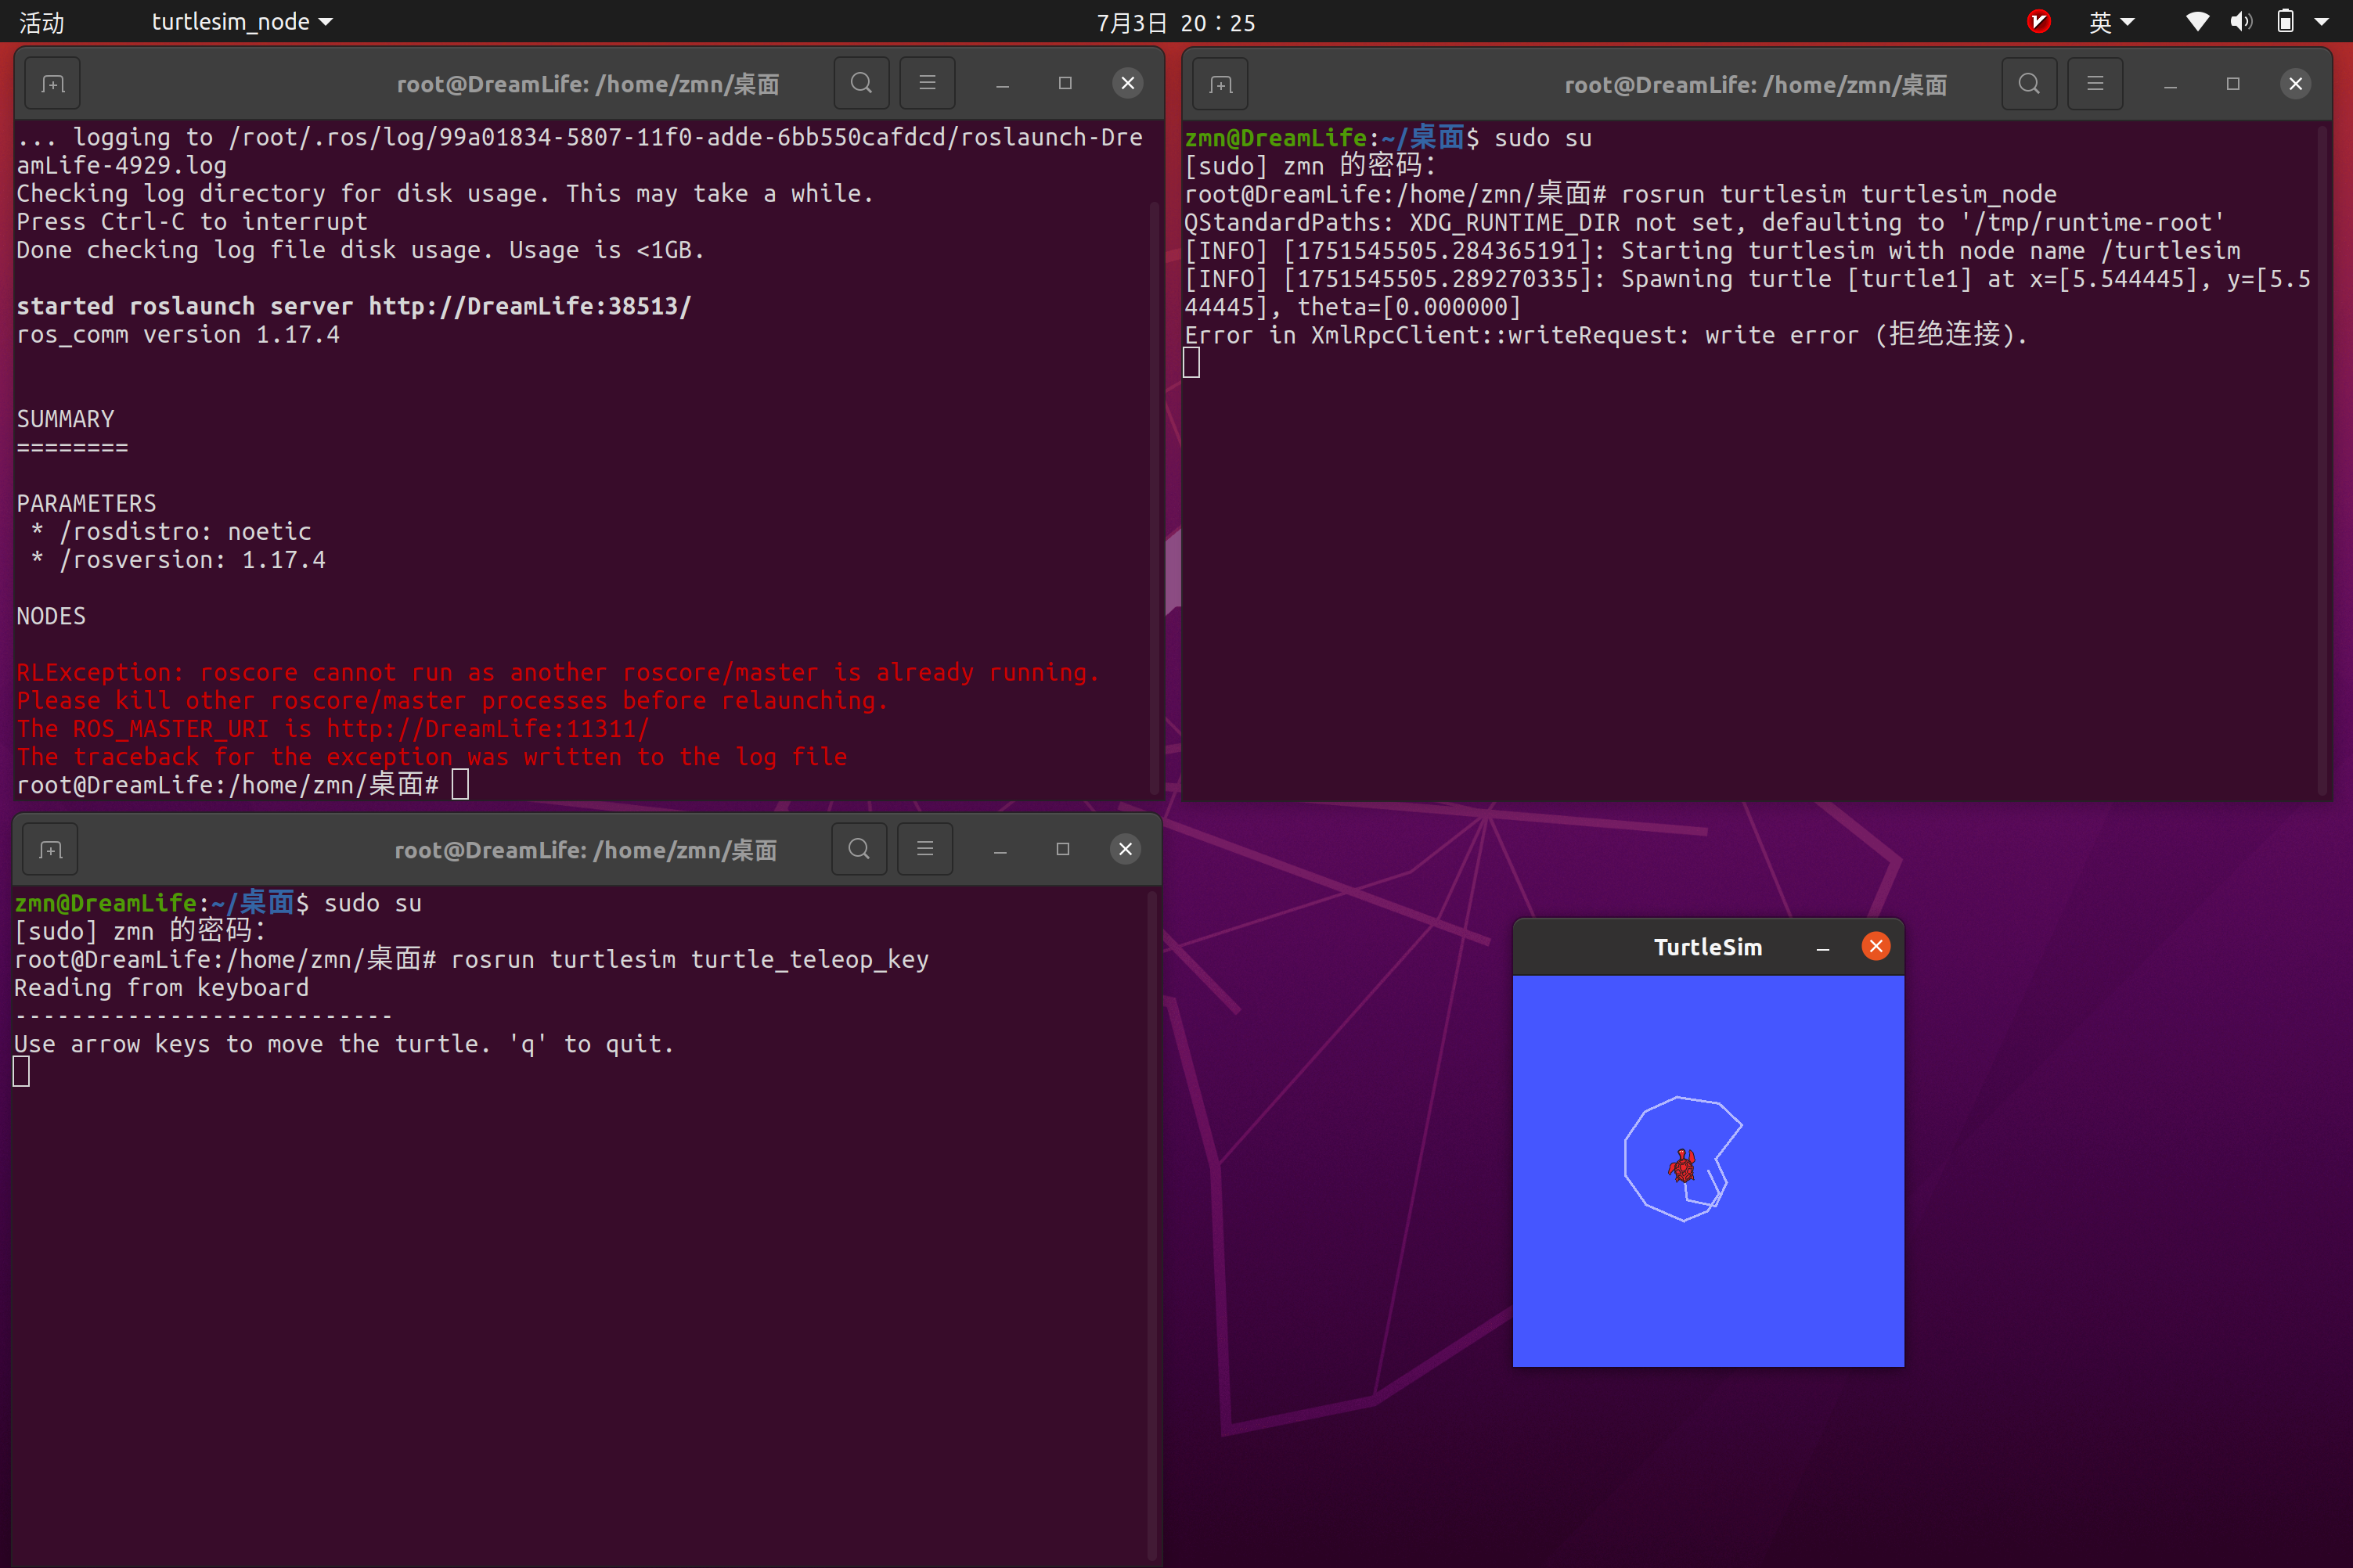Click new tab icon in top-left terminal

point(53,84)
